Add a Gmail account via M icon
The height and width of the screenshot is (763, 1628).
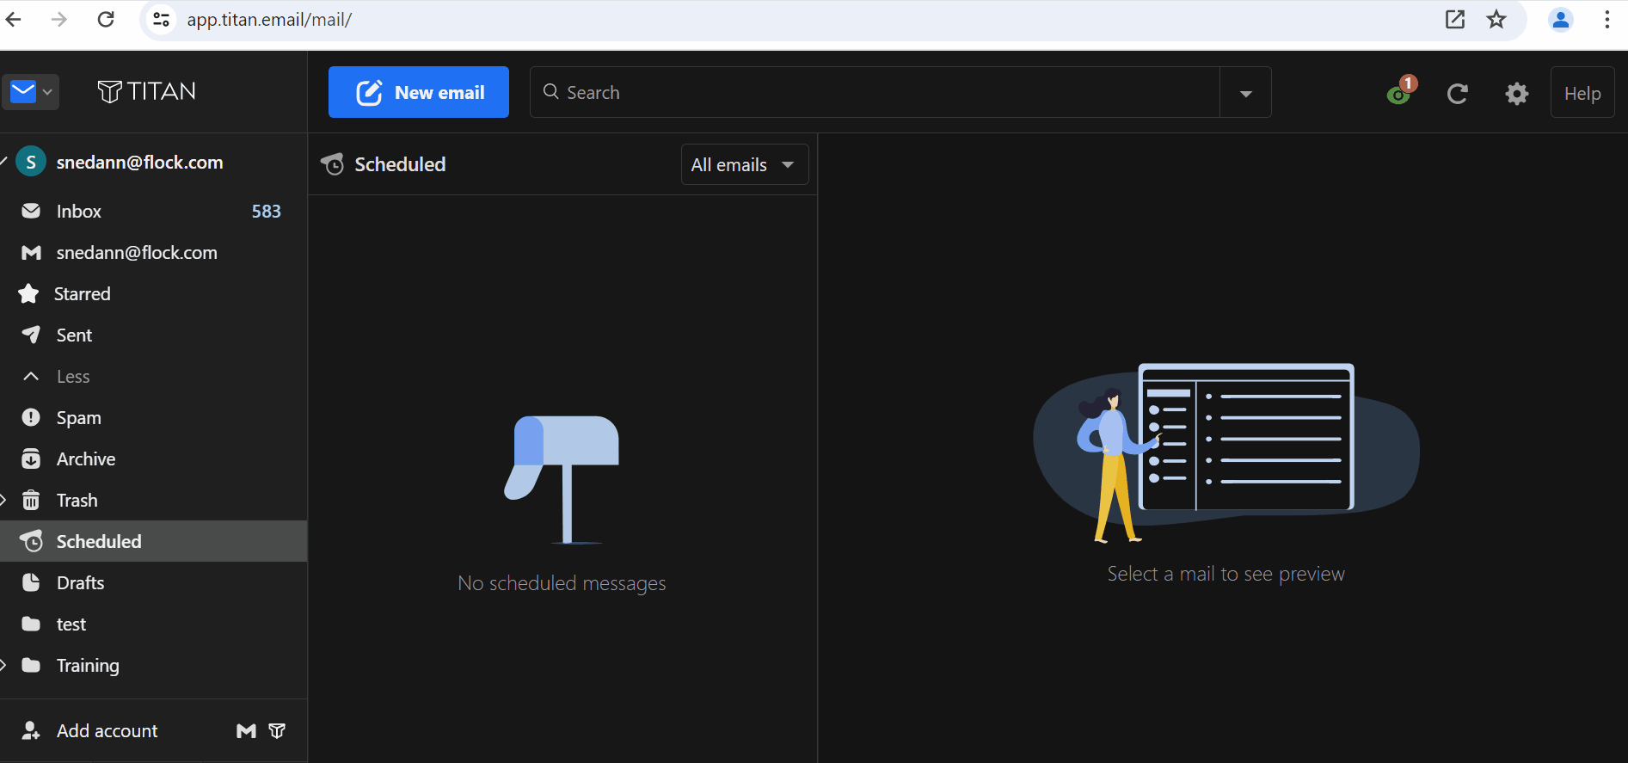pyautogui.click(x=246, y=730)
